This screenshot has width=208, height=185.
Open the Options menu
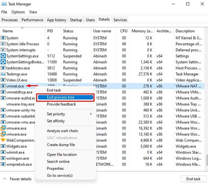click(x=18, y=12)
